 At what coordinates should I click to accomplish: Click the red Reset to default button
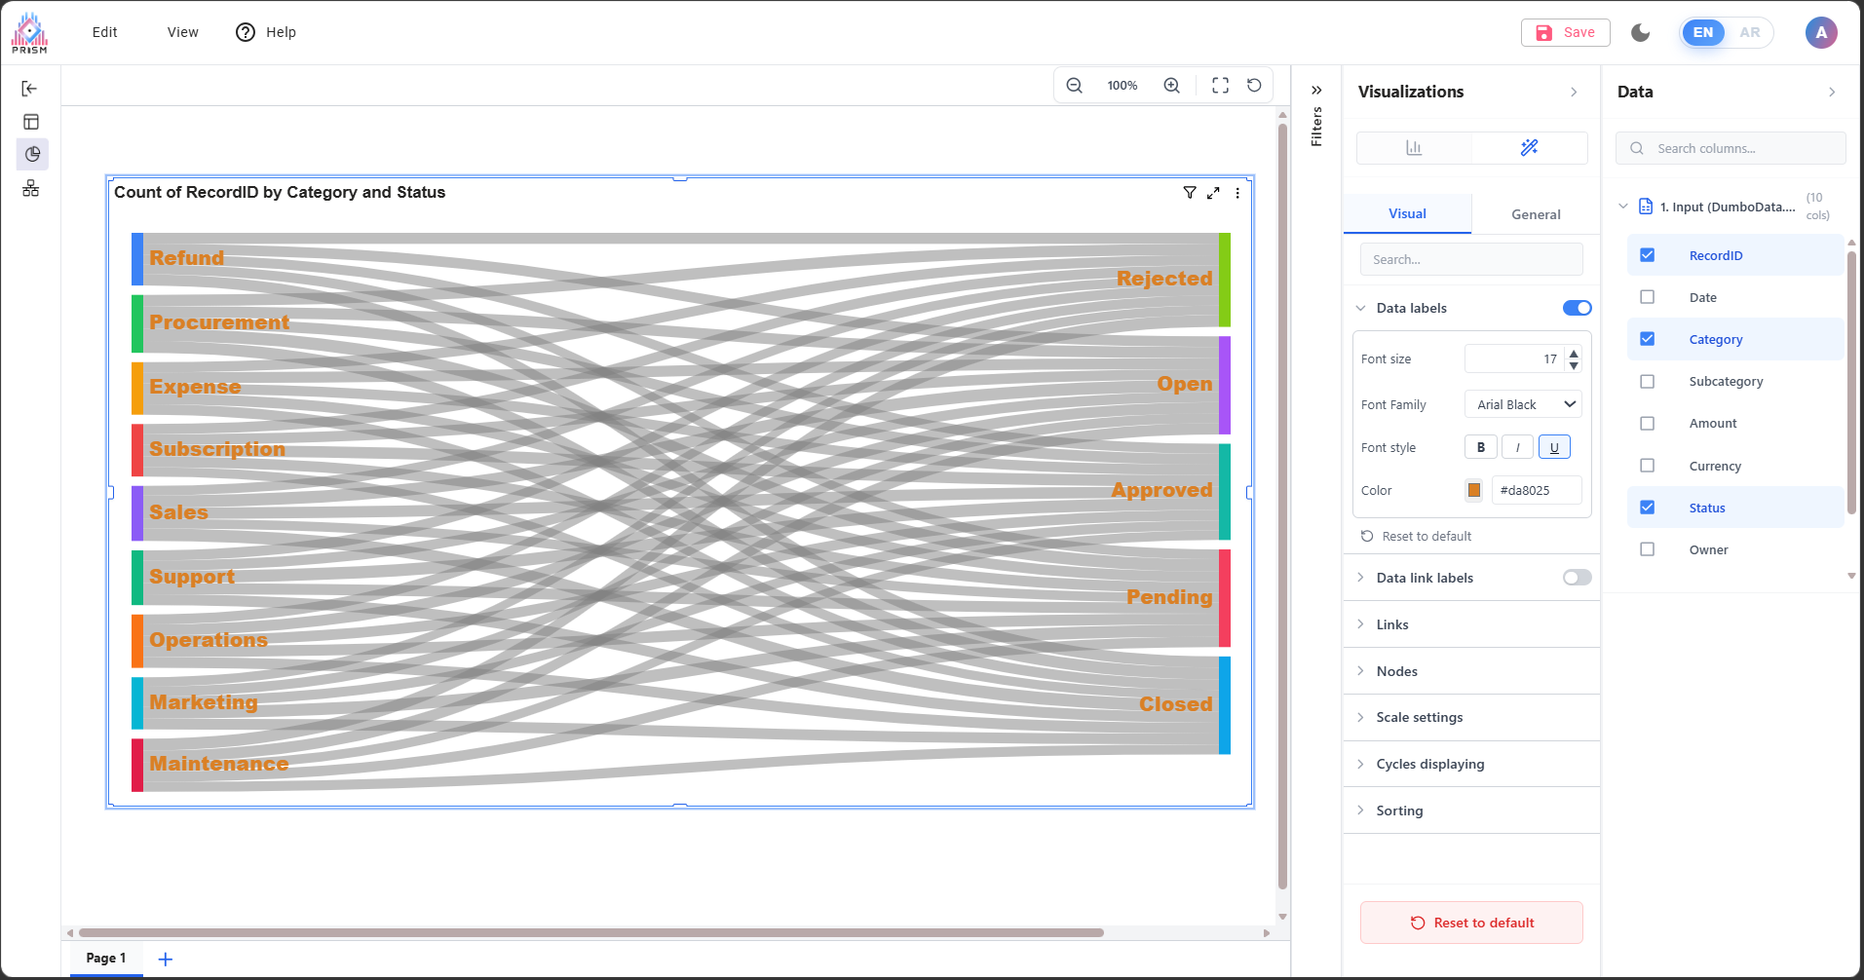point(1471,923)
